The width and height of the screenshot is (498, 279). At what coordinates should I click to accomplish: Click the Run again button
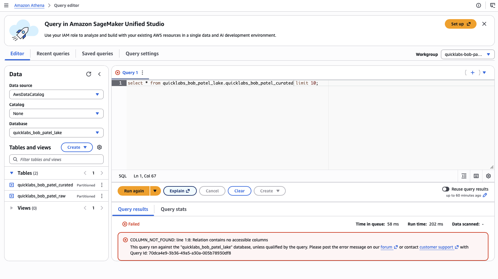pos(134,191)
